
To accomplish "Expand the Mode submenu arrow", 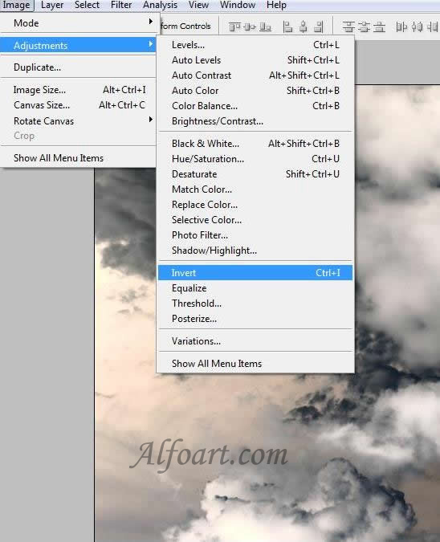I will (151, 22).
